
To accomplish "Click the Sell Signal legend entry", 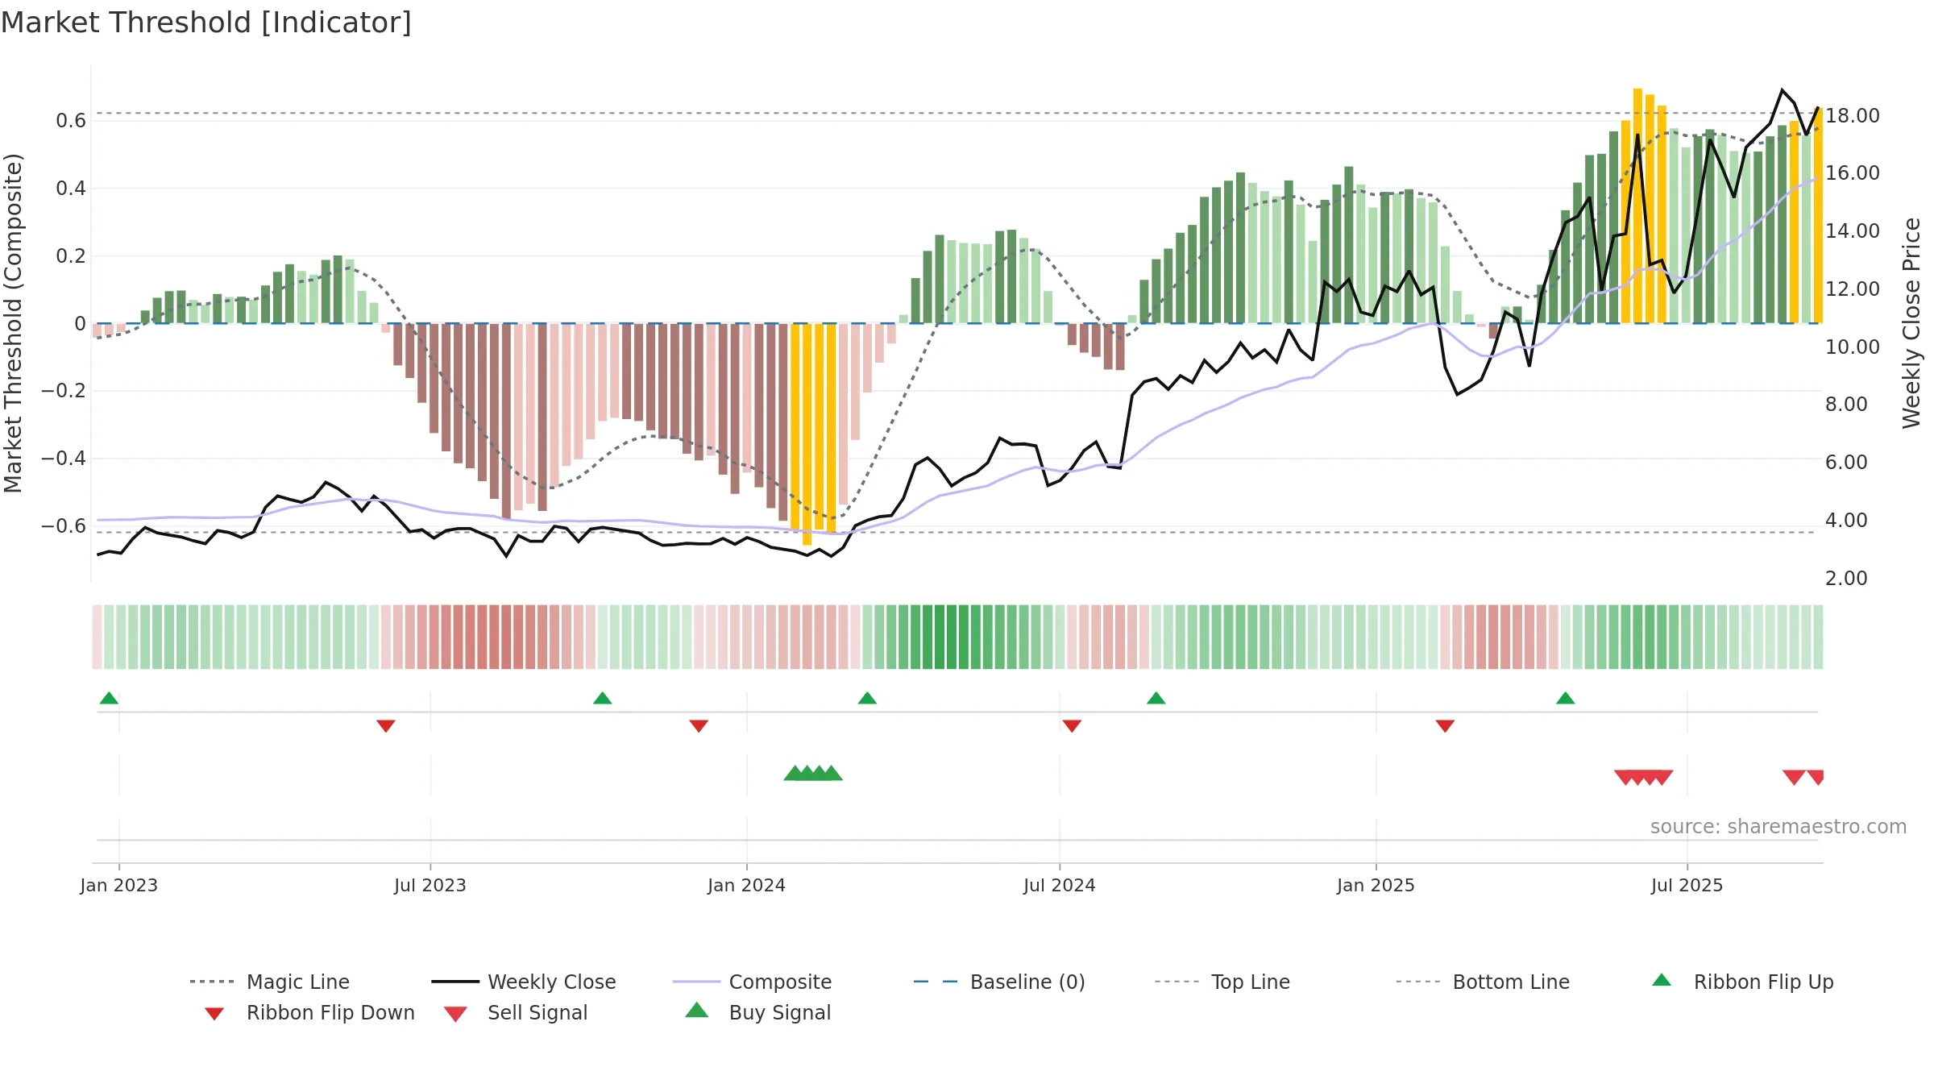I will (x=516, y=1012).
